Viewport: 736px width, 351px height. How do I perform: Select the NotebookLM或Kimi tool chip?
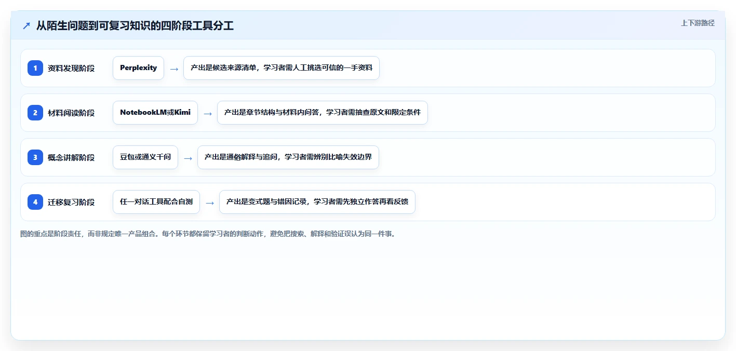tap(155, 113)
